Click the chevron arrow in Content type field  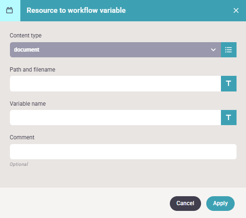pyautogui.click(x=213, y=50)
